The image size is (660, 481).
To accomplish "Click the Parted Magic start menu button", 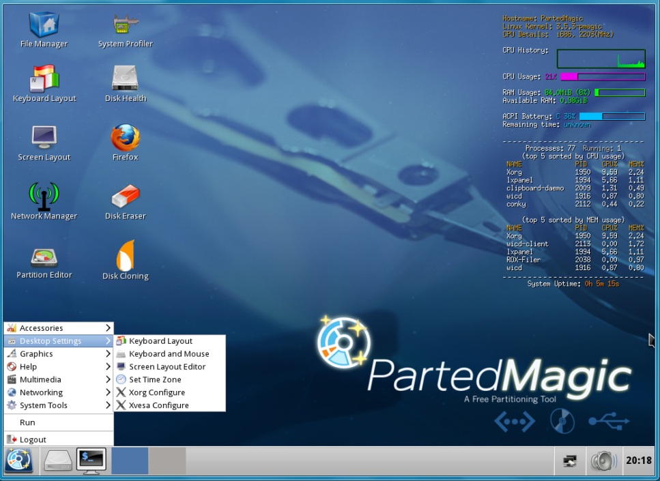I will 19,461.
